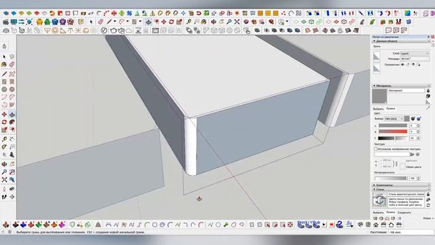Select the Follow Me tool
Screen dimensions: 435x245
coord(12,122)
